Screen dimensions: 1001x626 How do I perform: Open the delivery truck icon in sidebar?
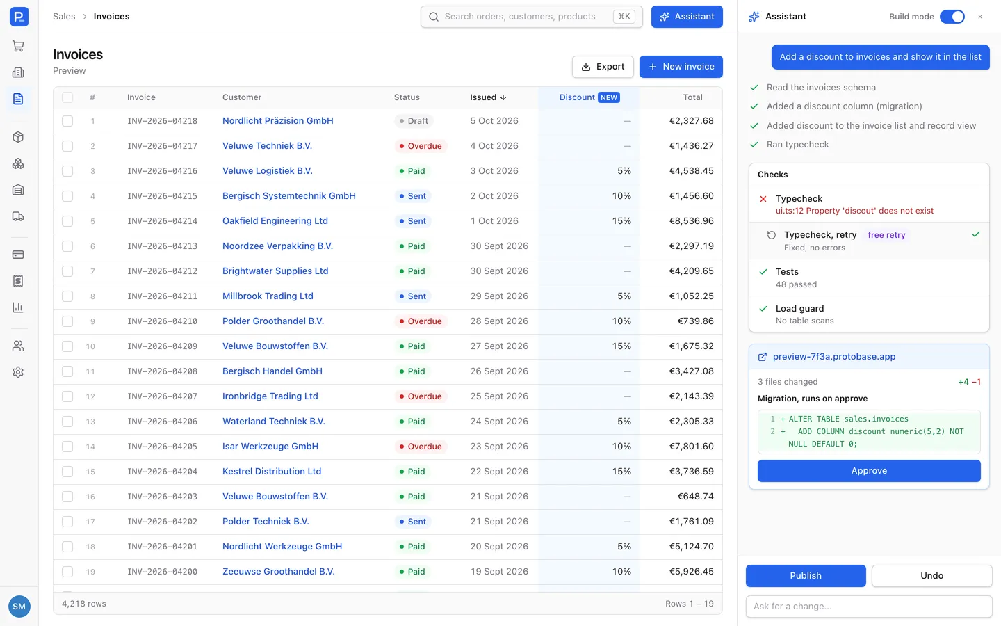[x=19, y=216]
